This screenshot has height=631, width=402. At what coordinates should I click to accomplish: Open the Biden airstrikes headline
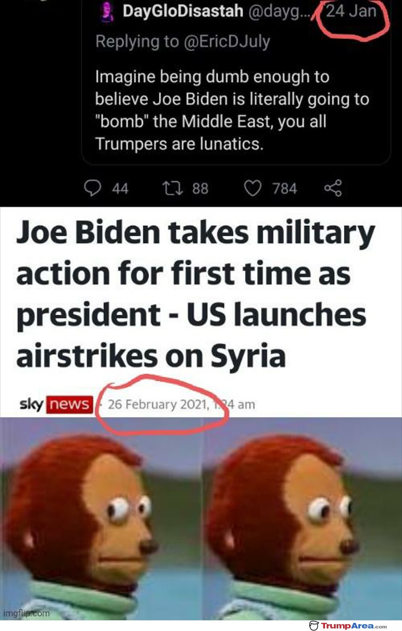195,294
